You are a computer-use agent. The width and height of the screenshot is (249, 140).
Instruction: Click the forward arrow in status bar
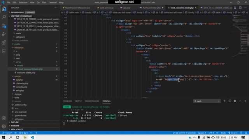36,133
